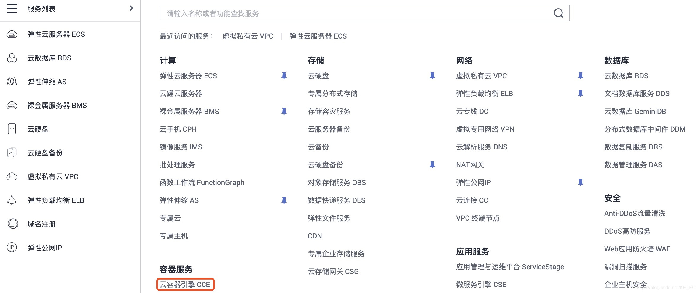
Task: Open 函数工作流 FunctionGraph
Action: point(202,183)
